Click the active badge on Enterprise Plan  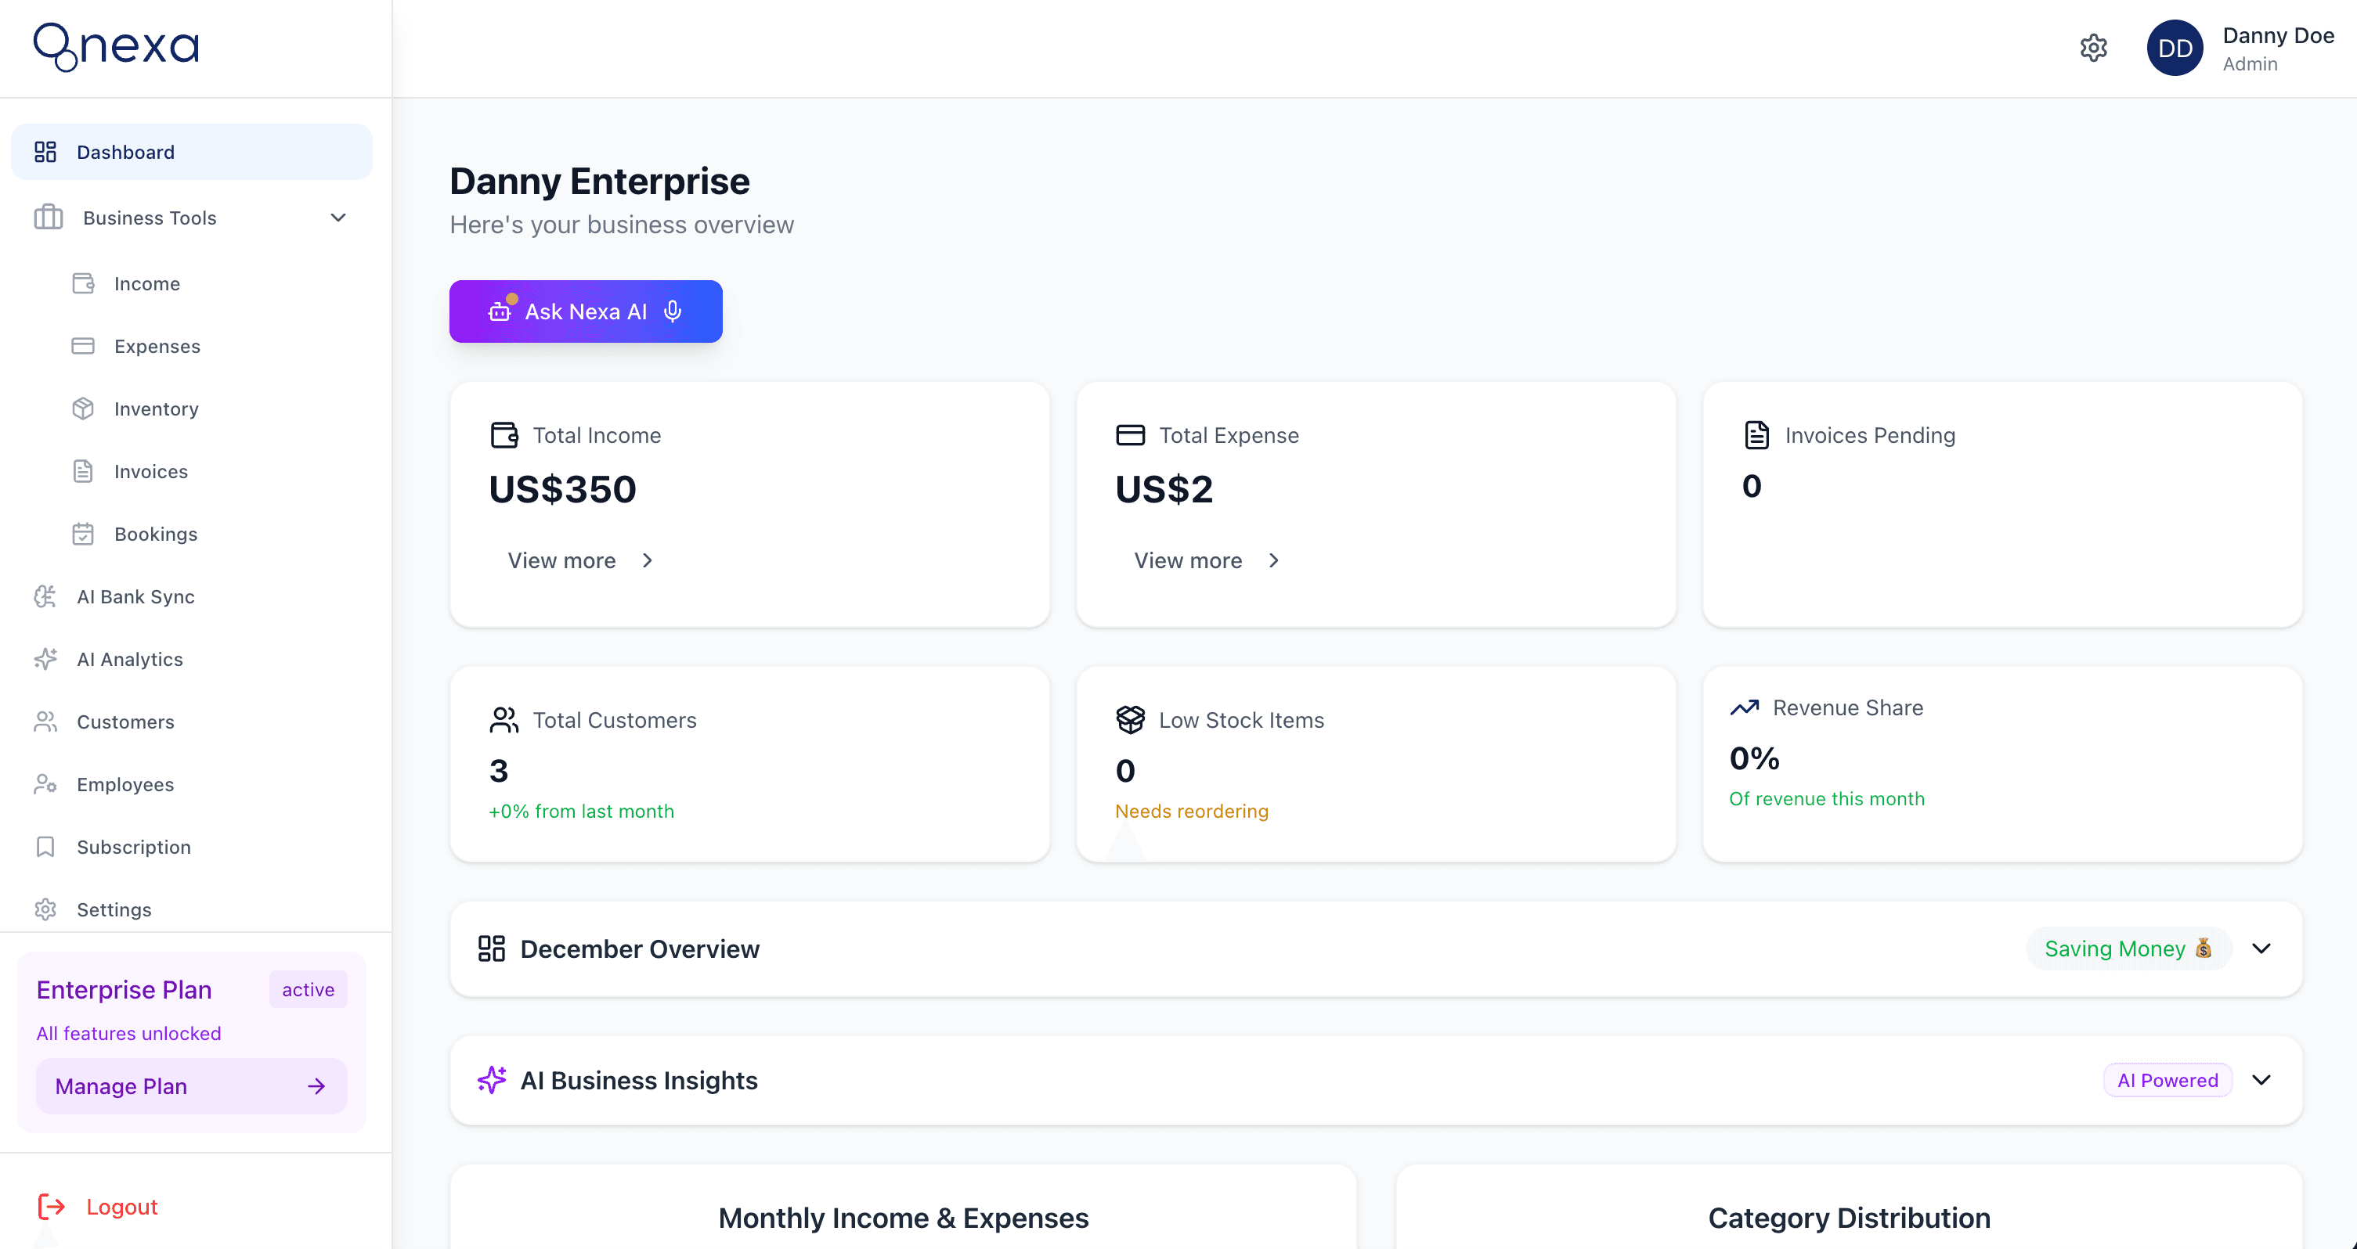(x=308, y=989)
